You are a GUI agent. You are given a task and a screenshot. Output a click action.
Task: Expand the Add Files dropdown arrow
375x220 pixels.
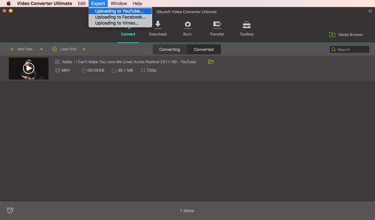[41, 50]
